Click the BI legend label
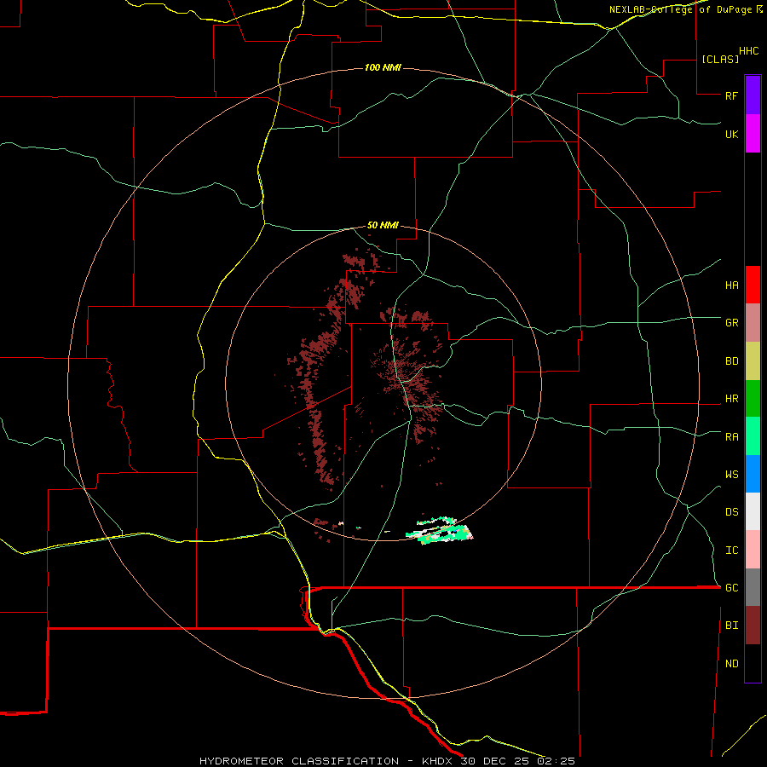This screenshot has height=767, width=767. click(x=732, y=626)
